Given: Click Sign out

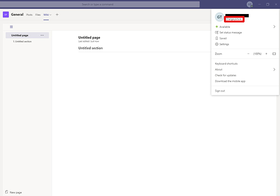Looking at the screenshot, I should [220, 91].
